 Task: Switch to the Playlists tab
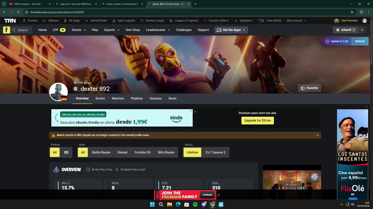click(x=137, y=98)
